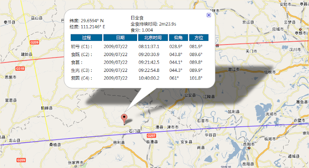Screen dimensions: 309x168
Task: Click time 10:40:00.2 in table
Action: click(x=149, y=78)
